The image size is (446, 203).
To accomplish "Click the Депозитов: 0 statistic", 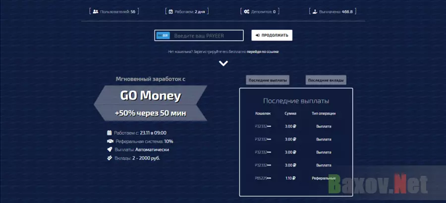I will pos(260,12).
